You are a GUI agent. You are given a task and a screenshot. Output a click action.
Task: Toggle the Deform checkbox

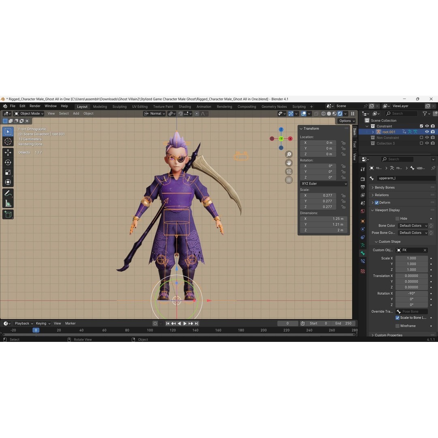click(x=376, y=202)
